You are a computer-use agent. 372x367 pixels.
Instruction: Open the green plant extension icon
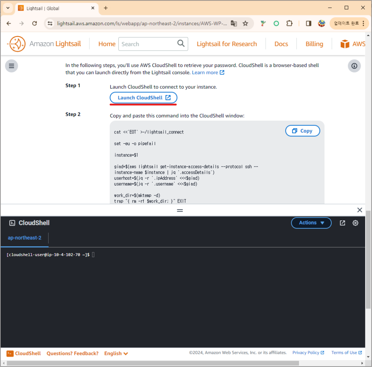[263, 23]
